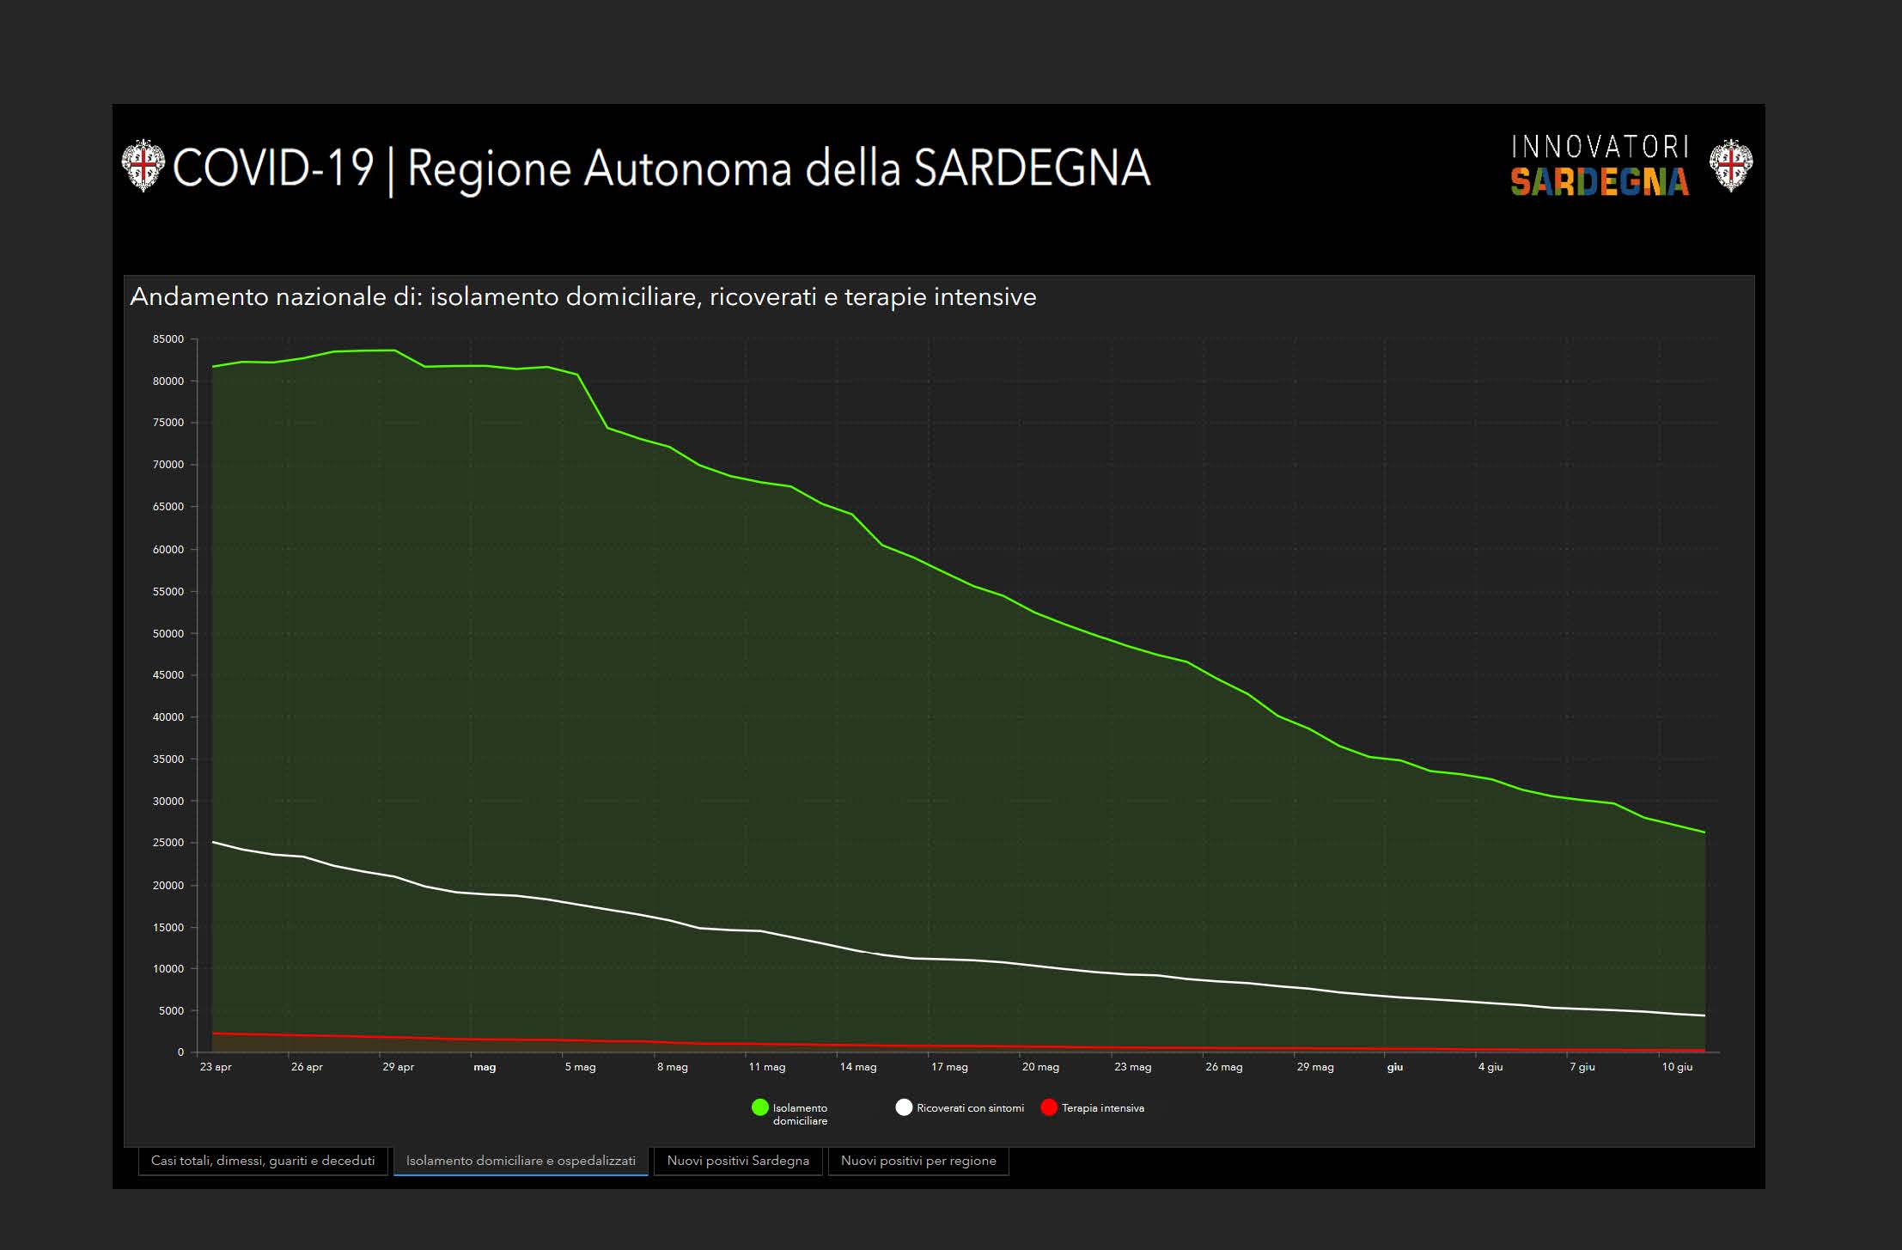The image size is (1902, 1250).
Task: Open the Nuovi positivi per regione tab
Action: point(918,1161)
